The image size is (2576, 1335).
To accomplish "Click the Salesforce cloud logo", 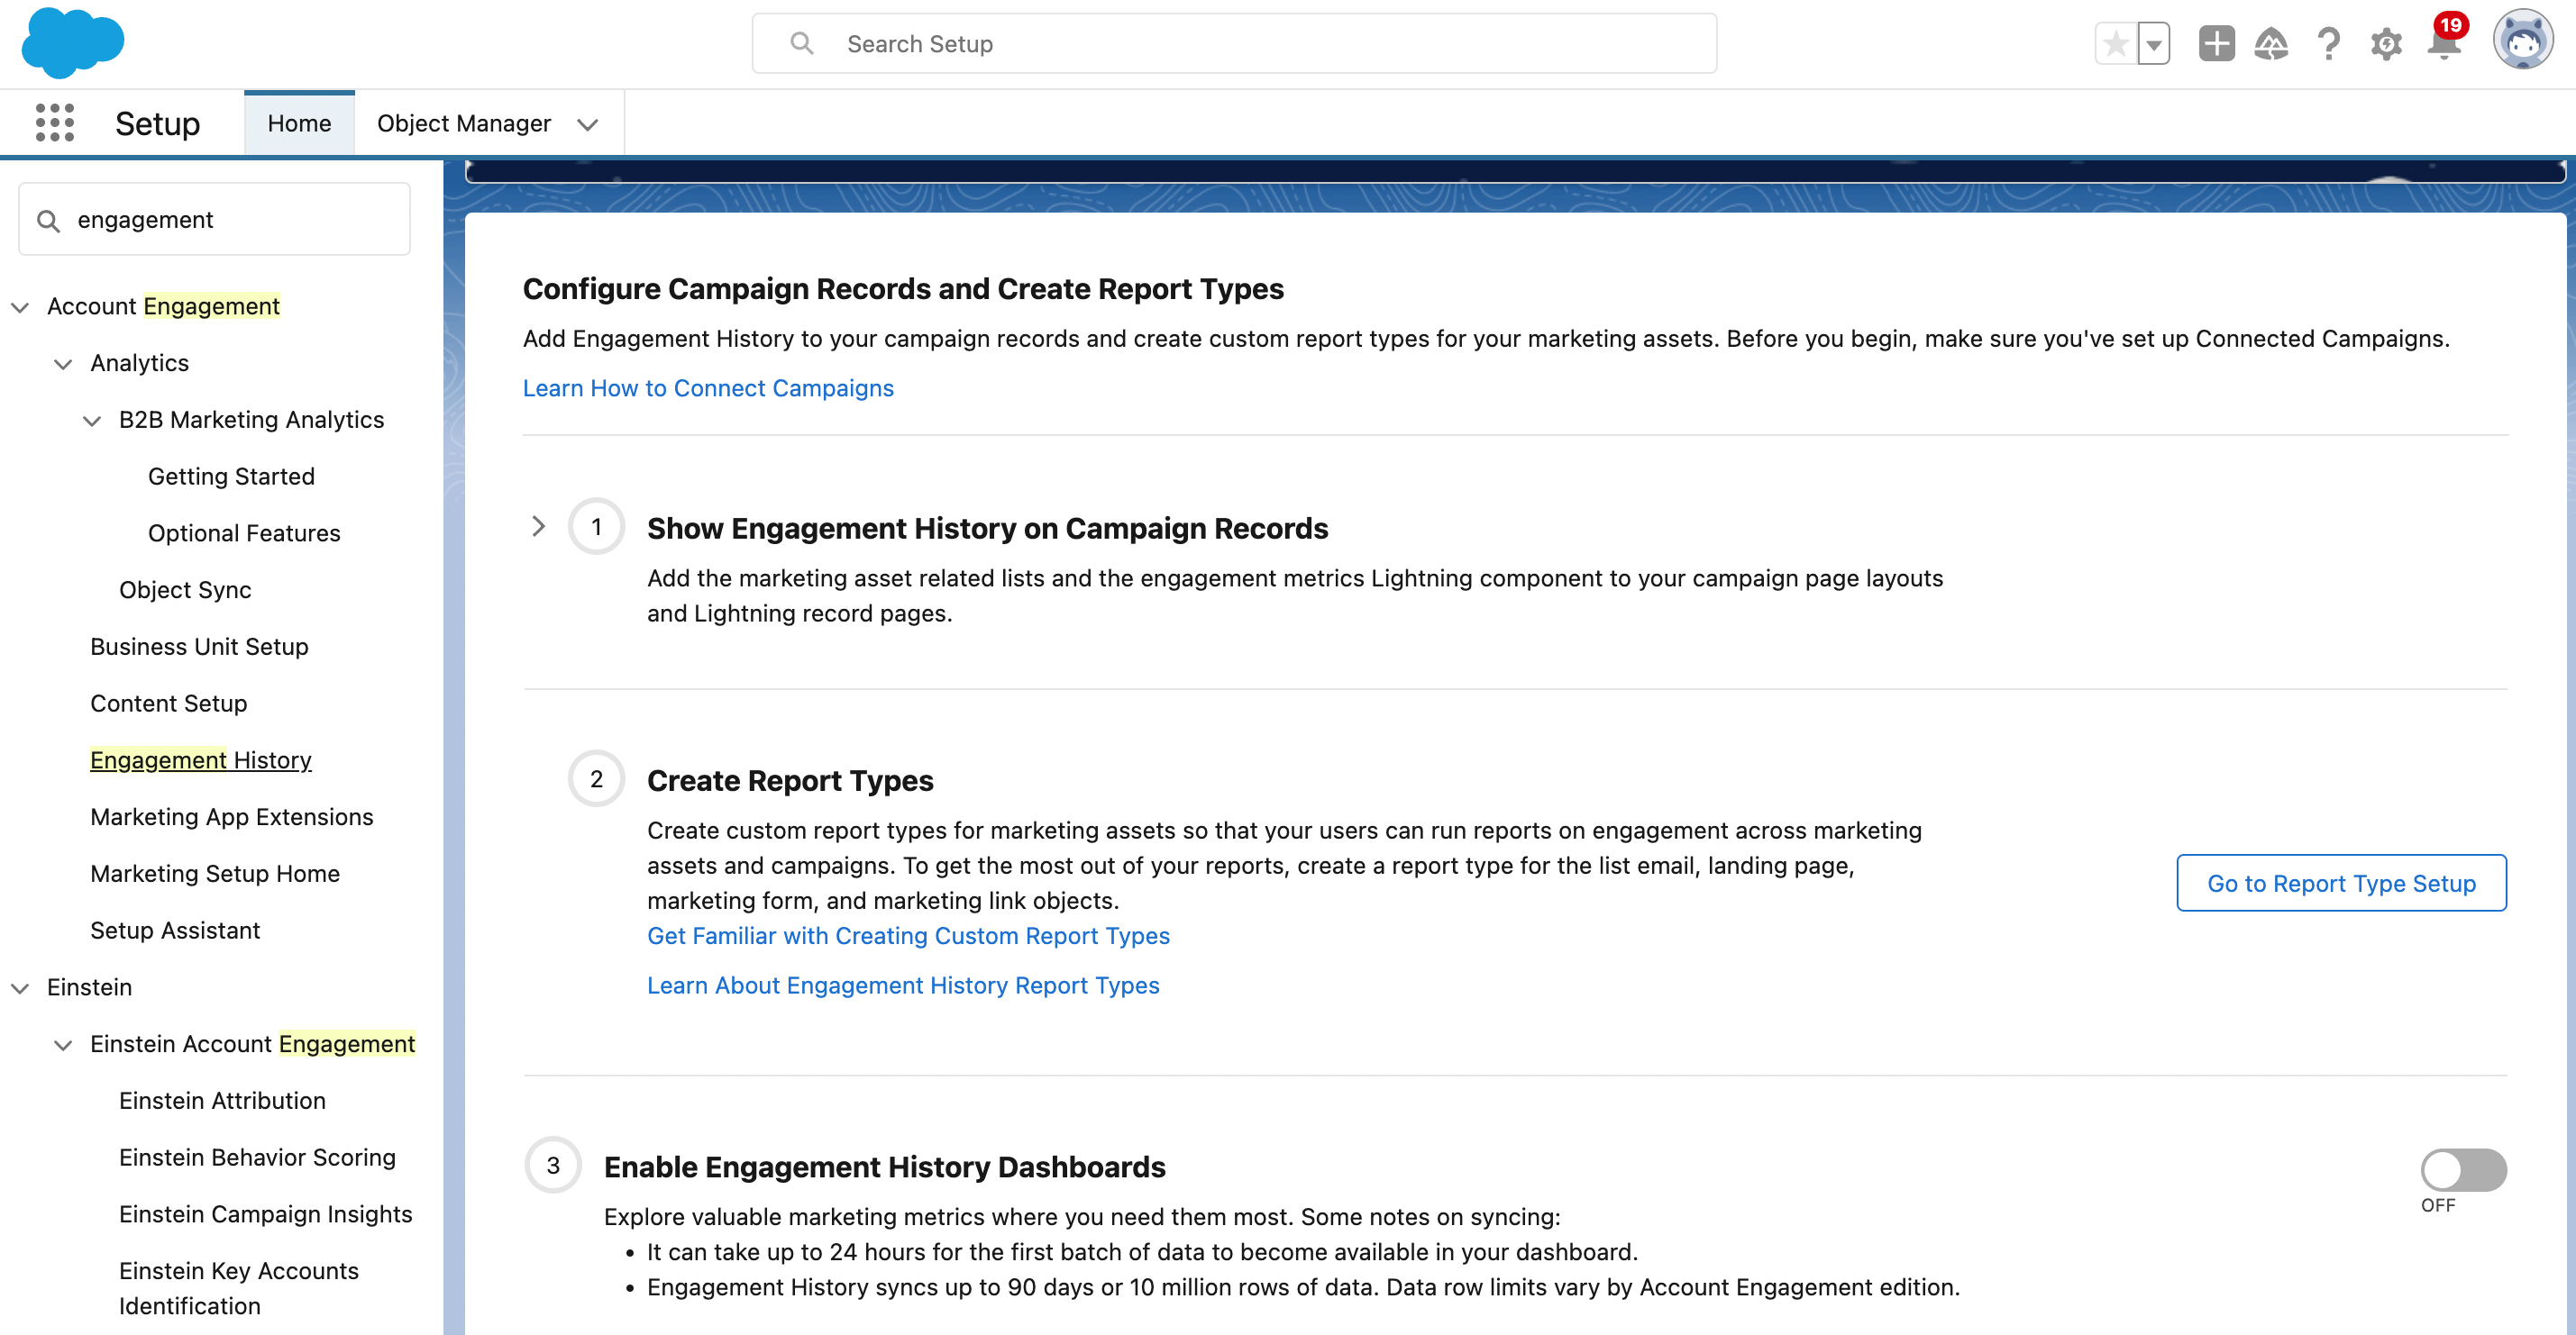I will click(72, 43).
